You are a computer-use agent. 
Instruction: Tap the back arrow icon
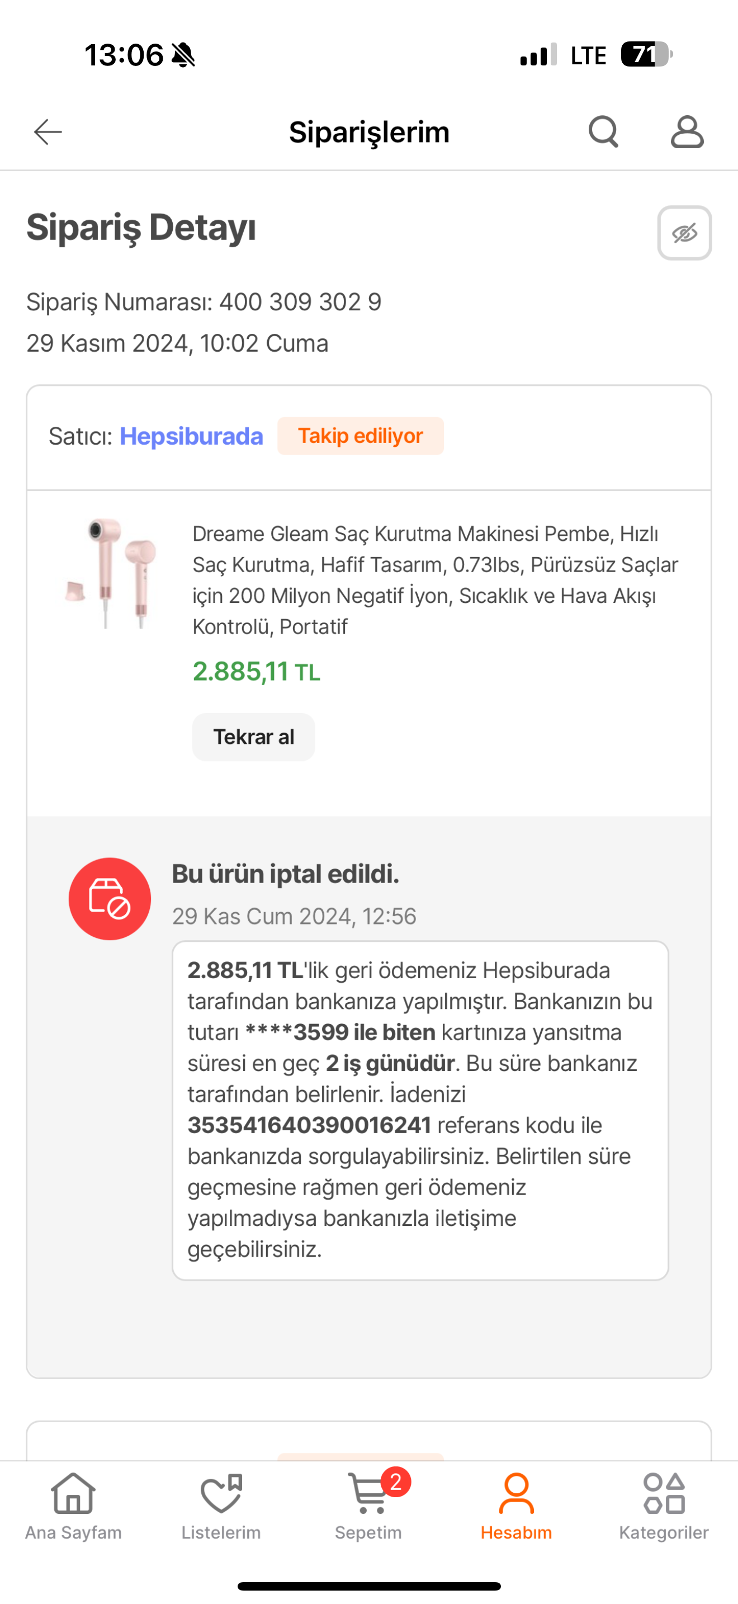click(48, 132)
